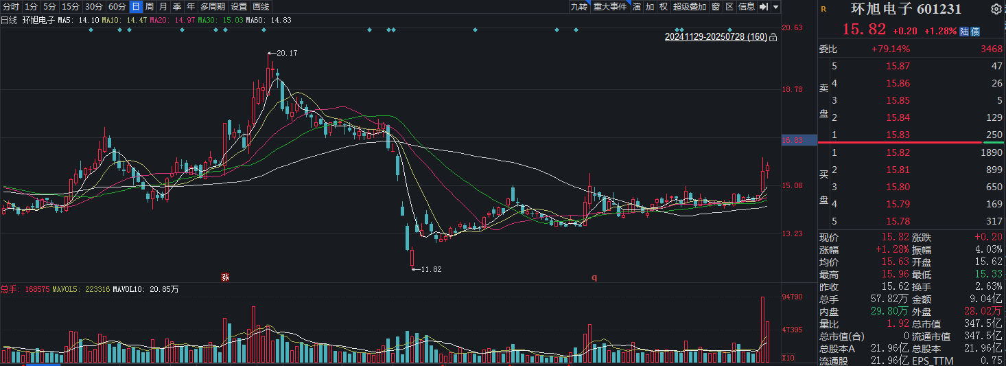
Task: Toggle the 权 adjustment button
Action: 663,7
